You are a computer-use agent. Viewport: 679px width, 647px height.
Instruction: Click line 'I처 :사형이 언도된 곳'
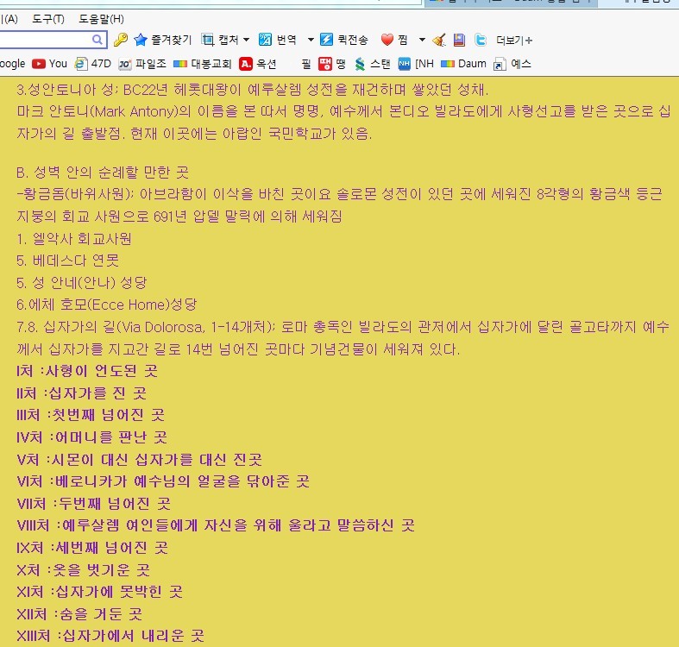pos(87,371)
